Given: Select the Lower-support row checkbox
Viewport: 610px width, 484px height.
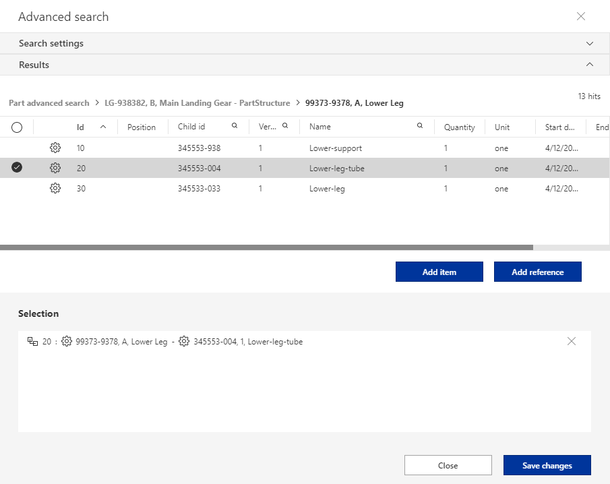Looking at the screenshot, I should (x=17, y=148).
